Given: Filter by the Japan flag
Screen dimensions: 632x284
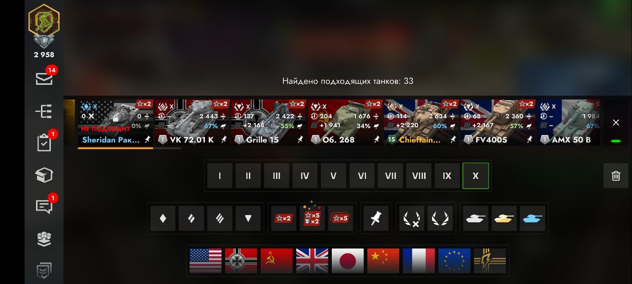Looking at the screenshot, I should coord(348,261).
